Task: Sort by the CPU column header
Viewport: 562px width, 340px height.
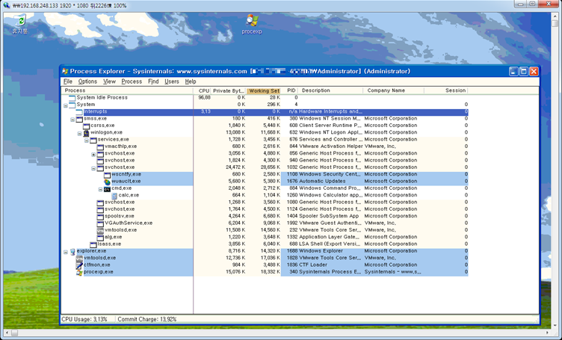Action: pos(202,90)
